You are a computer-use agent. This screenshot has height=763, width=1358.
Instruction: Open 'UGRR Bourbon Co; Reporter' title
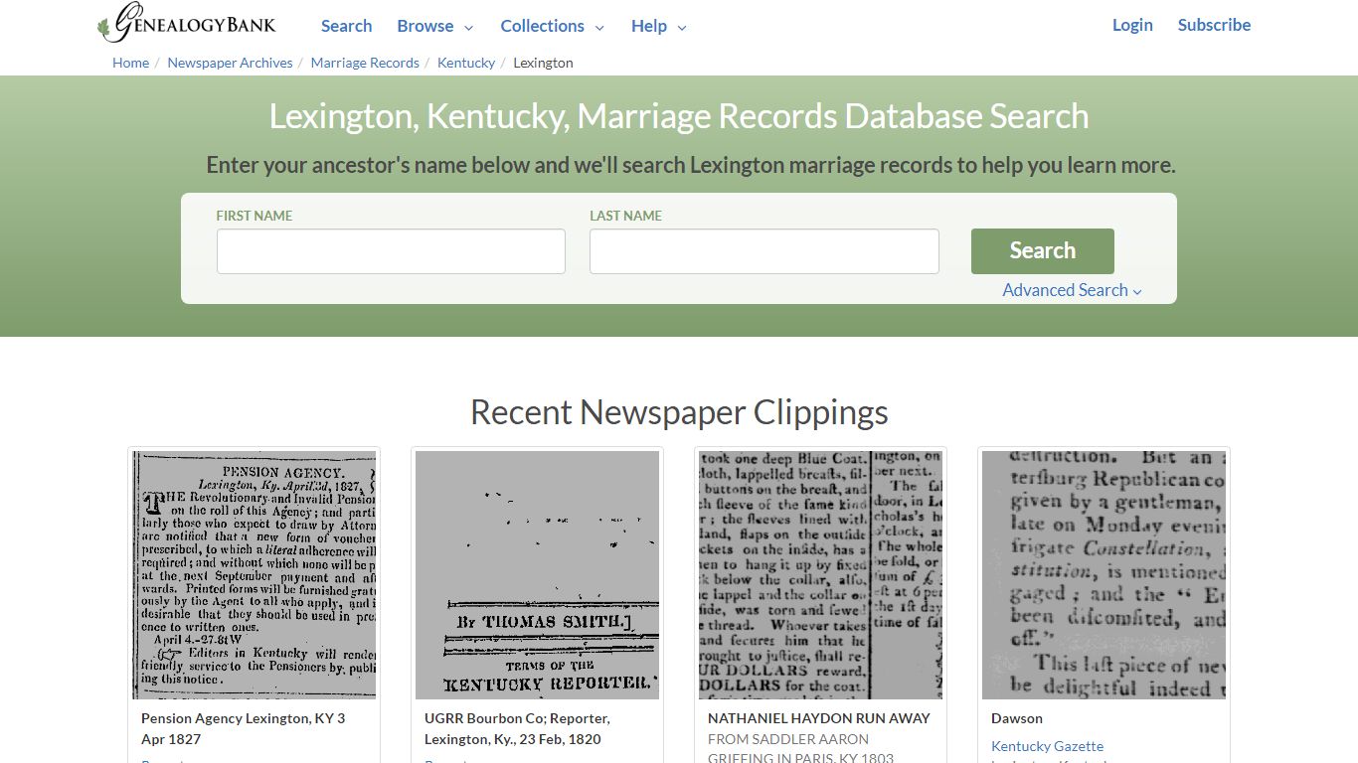click(517, 728)
